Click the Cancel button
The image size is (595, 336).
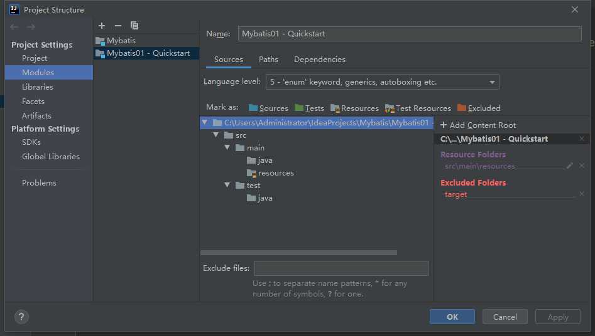coord(505,317)
